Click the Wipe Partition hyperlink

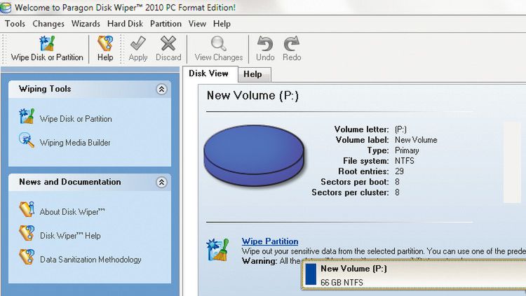pyautogui.click(x=270, y=241)
